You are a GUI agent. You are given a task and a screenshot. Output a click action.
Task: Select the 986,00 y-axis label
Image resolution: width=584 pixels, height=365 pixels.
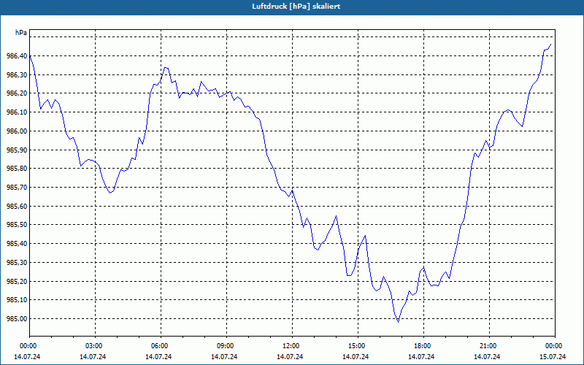tap(17, 131)
